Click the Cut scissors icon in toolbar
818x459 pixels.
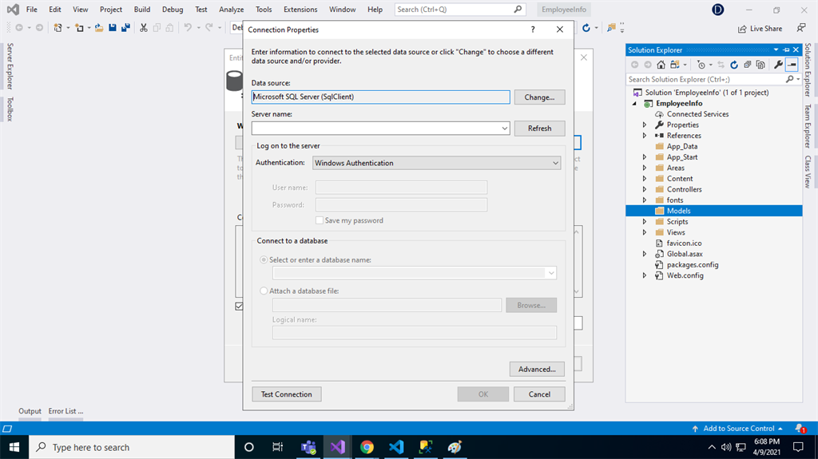click(x=144, y=27)
